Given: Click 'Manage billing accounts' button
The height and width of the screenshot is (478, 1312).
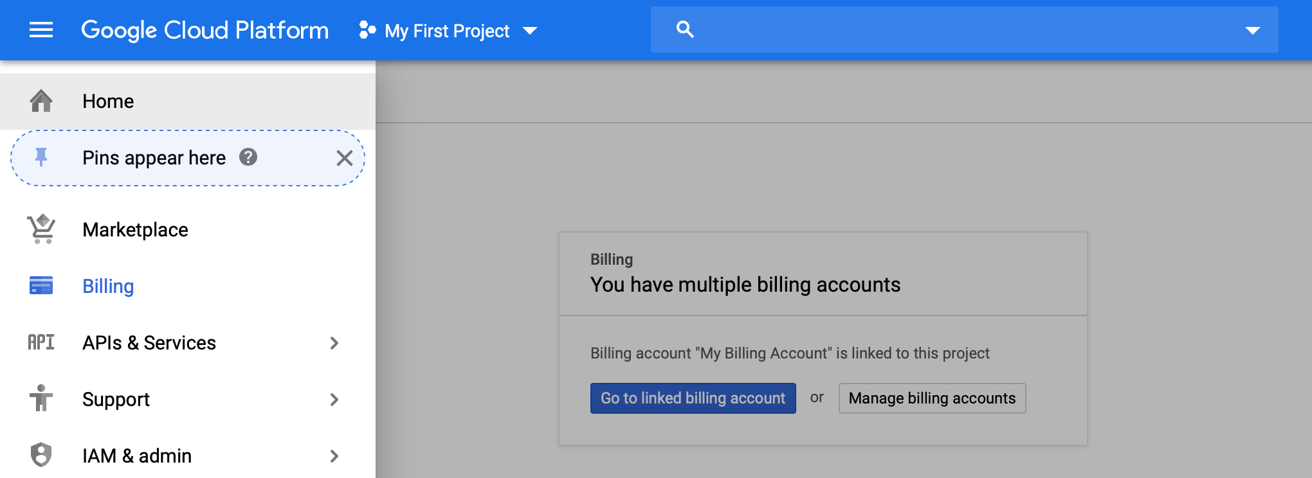Looking at the screenshot, I should point(932,398).
